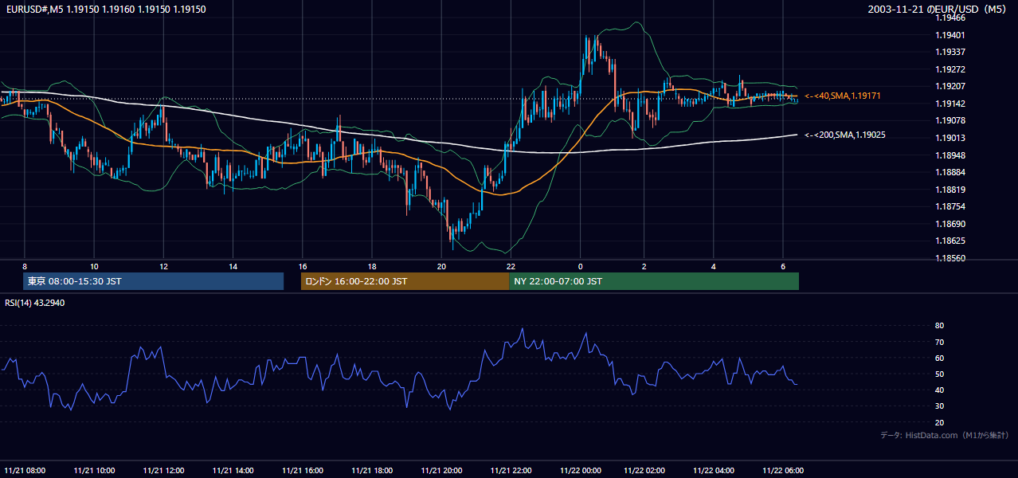Click price axis value 1.19078

(950, 120)
